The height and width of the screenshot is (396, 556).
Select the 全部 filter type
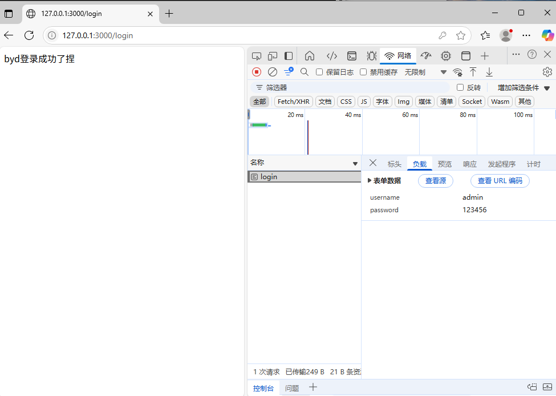click(259, 102)
